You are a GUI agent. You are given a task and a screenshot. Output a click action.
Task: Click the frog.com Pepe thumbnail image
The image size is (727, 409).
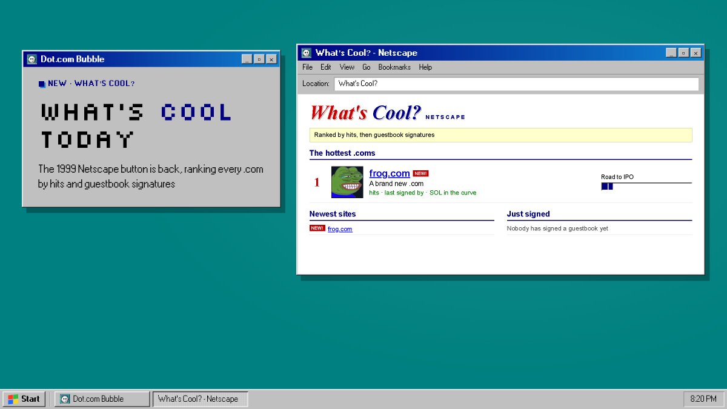point(347,182)
